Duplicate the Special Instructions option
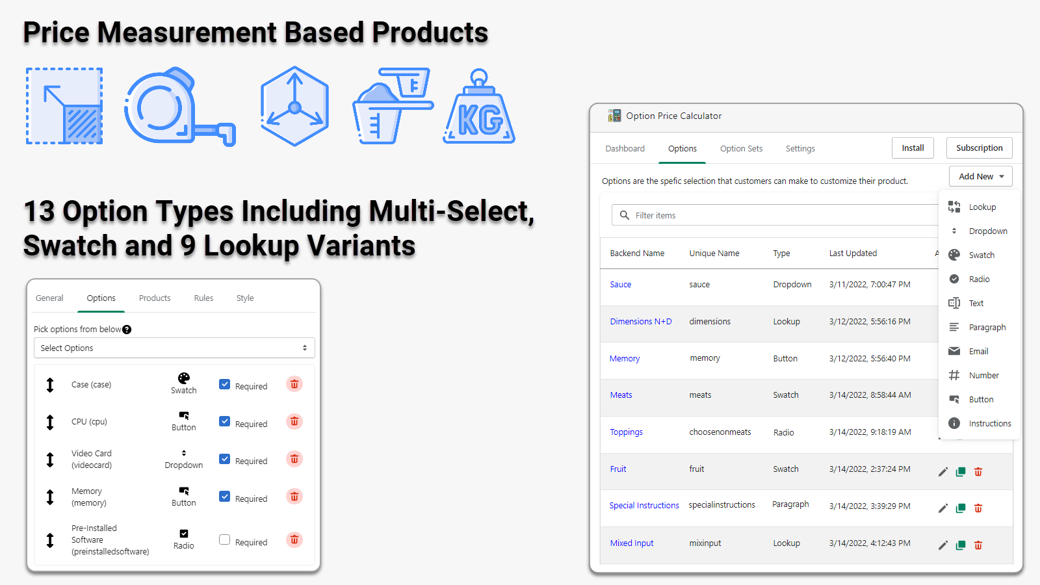The width and height of the screenshot is (1040, 585). click(x=961, y=508)
